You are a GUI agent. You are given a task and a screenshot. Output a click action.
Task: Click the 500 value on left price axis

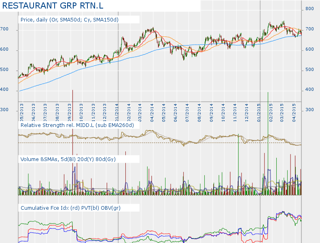(x=4, y=70)
